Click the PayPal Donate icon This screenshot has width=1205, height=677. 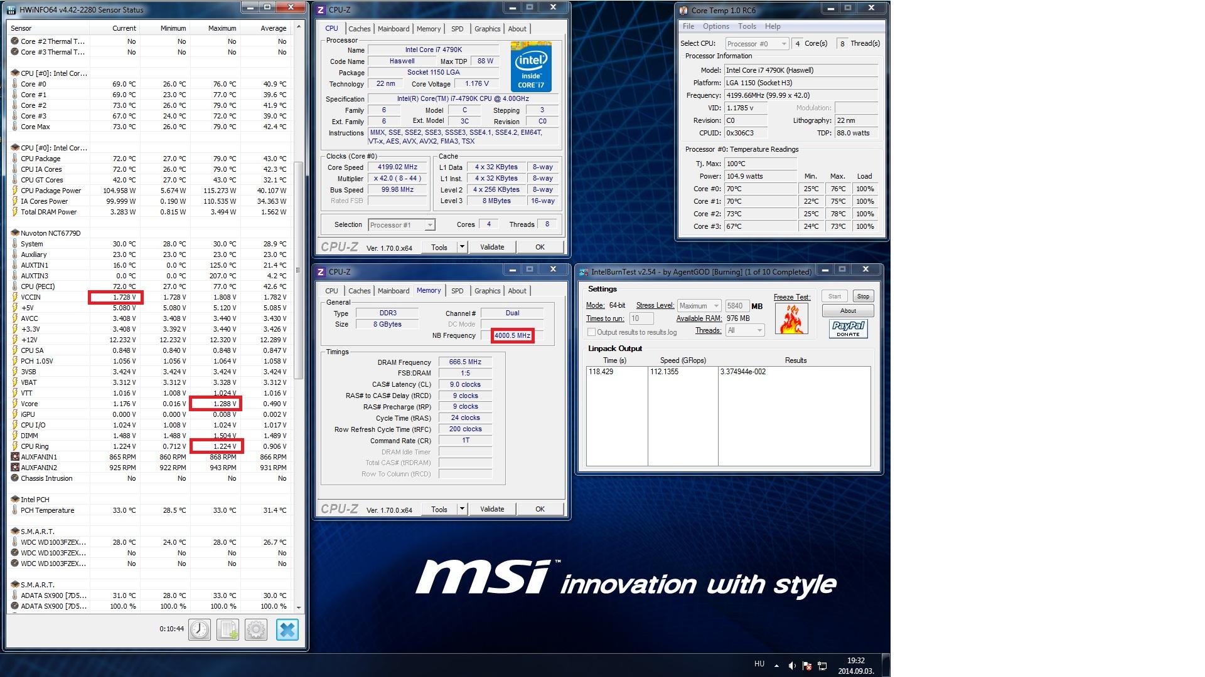point(848,328)
